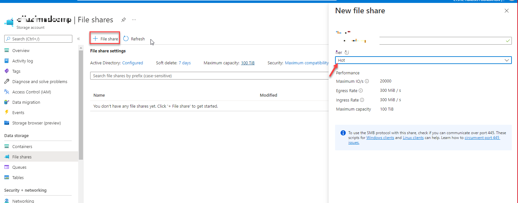Image resolution: width=518 pixels, height=203 pixels.
Task: Open Tables under Data storage
Action: tap(18, 177)
